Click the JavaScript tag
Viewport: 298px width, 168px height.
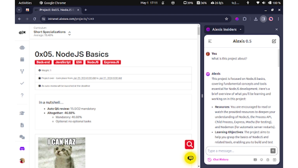point(63,62)
